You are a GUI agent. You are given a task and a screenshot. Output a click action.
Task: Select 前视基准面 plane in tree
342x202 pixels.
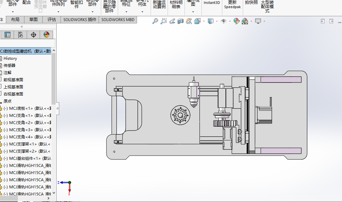13,80
